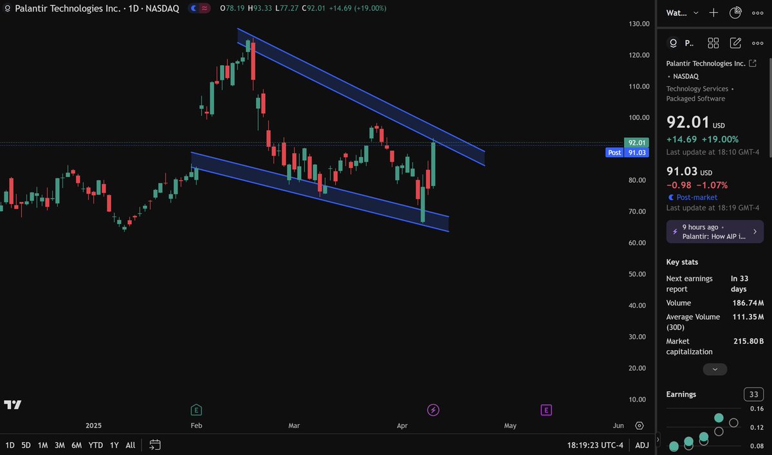Toggle the ADJ adjusted data button
The width and height of the screenshot is (772, 455).
pyautogui.click(x=642, y=445)
